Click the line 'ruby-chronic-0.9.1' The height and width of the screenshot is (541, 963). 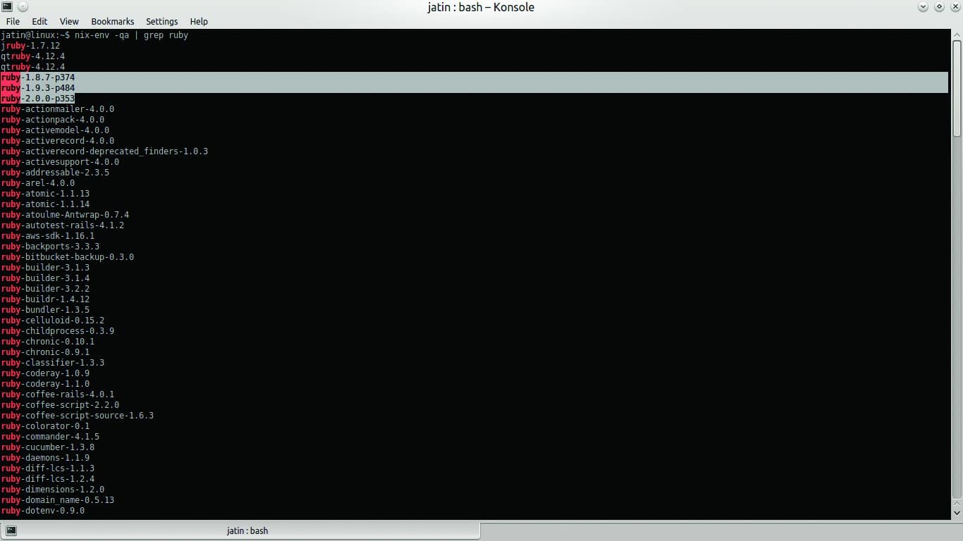point(45,352)
